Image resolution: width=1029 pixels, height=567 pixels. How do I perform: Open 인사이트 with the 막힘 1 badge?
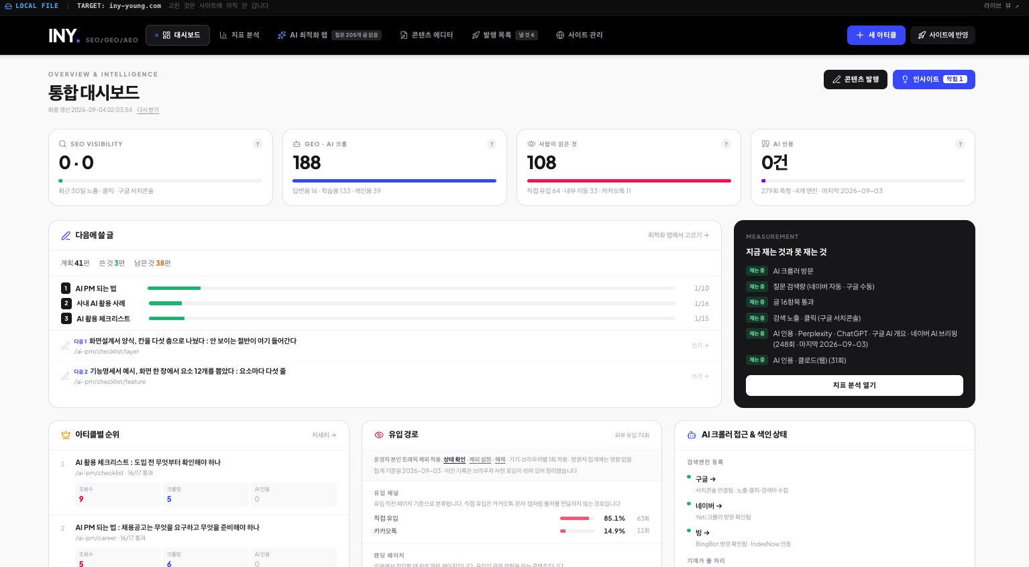click(934, 79)
